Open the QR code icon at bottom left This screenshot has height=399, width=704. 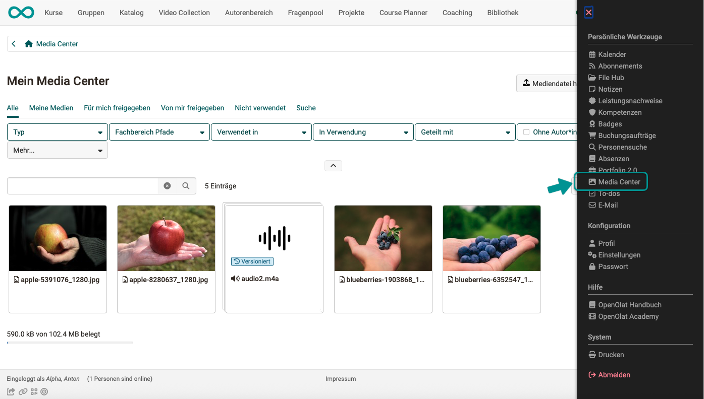[x=34, y=391]
